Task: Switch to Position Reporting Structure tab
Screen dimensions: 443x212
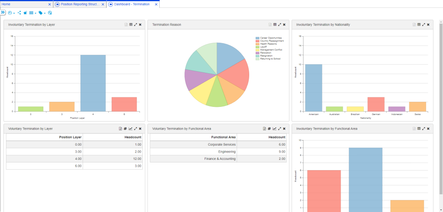Action: click(x=77, y=4)
